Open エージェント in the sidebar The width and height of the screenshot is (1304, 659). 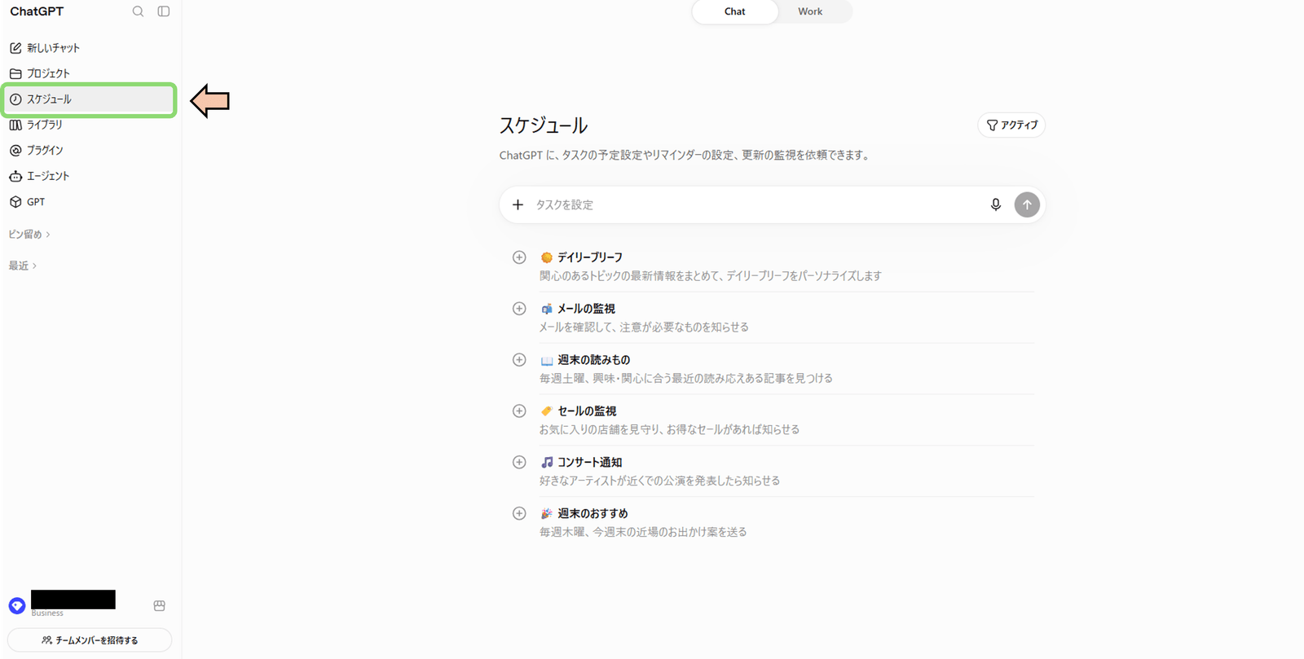tap(88, 176)
